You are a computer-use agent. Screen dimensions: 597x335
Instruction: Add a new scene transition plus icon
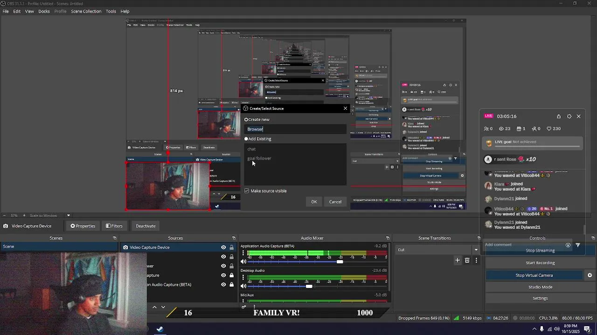click(458, 261)
